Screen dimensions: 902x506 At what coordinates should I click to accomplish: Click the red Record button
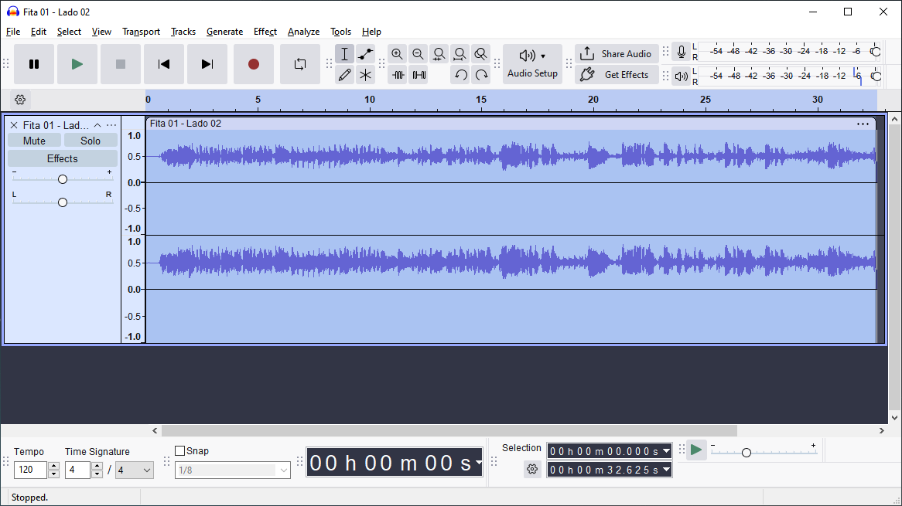point(254,64)
